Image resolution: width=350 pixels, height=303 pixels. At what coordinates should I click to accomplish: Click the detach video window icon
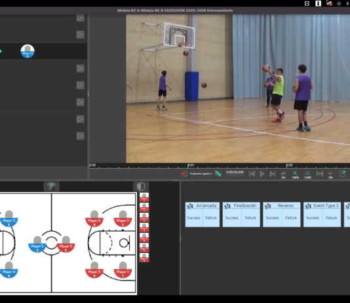[x=342, y=174]
